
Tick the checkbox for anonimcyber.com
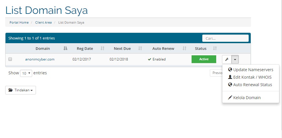(10, 59)
